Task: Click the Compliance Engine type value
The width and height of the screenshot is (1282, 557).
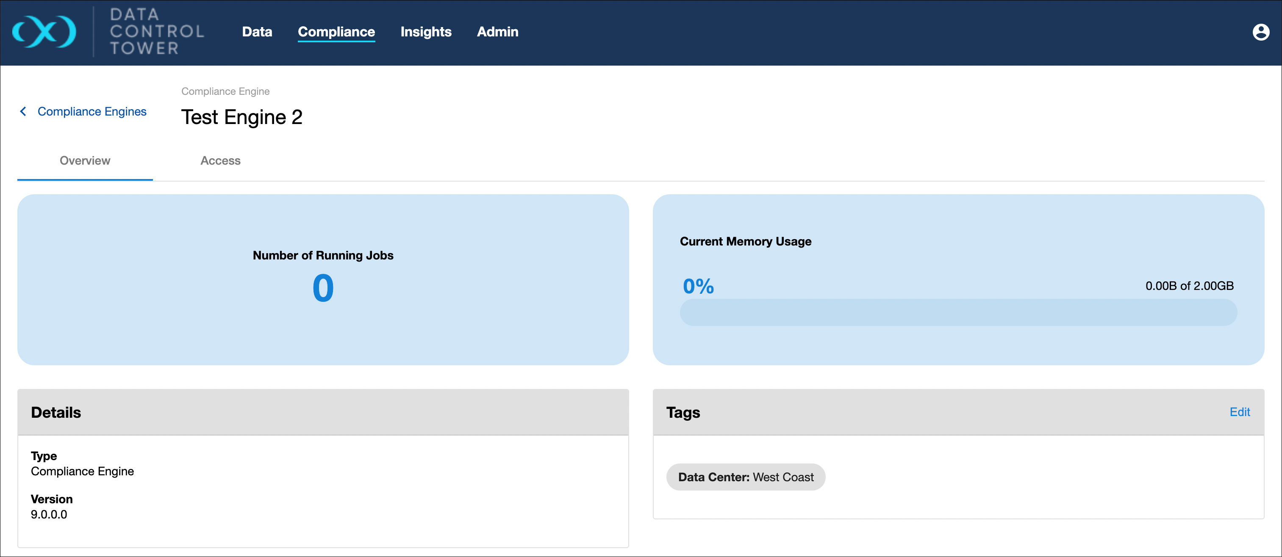Action: (x=82, y=472)
